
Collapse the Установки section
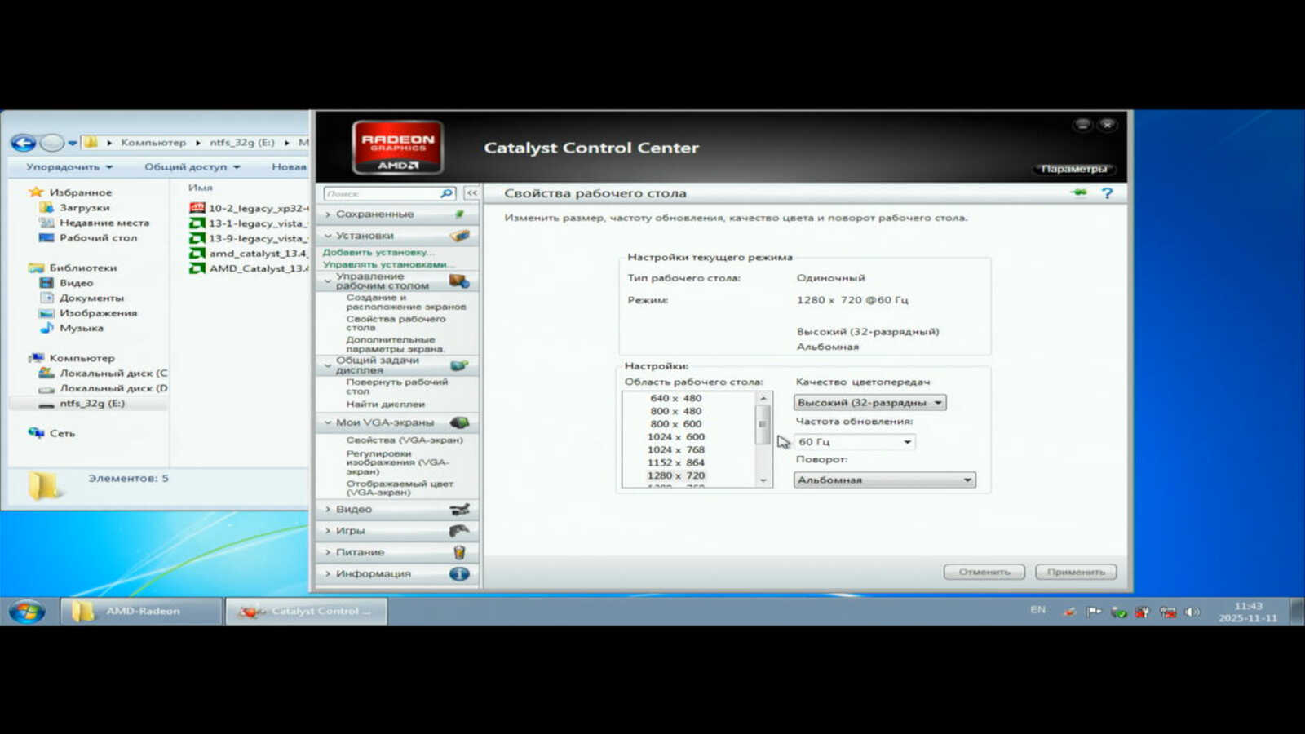tap(328, 236)
